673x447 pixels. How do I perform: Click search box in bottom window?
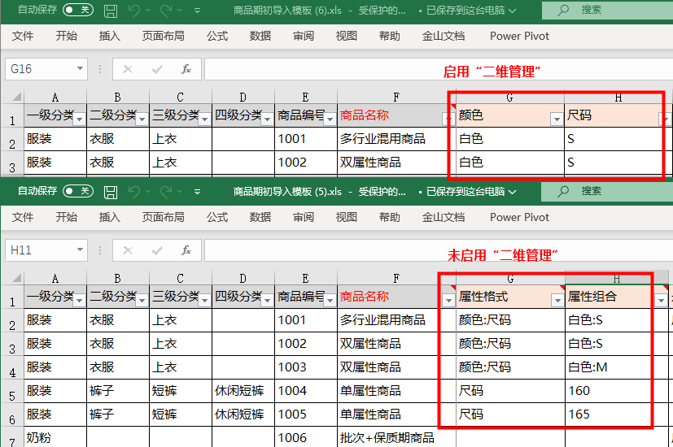[x=607, y=191]
